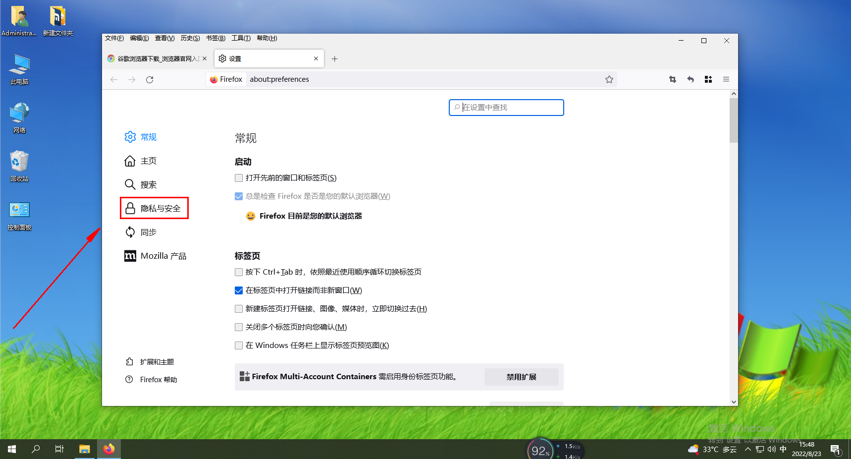The height and width of the screenshot is (459, 851).
Task: Open 扩展和主题 from the sidebar
Action: tap(150, 362)
